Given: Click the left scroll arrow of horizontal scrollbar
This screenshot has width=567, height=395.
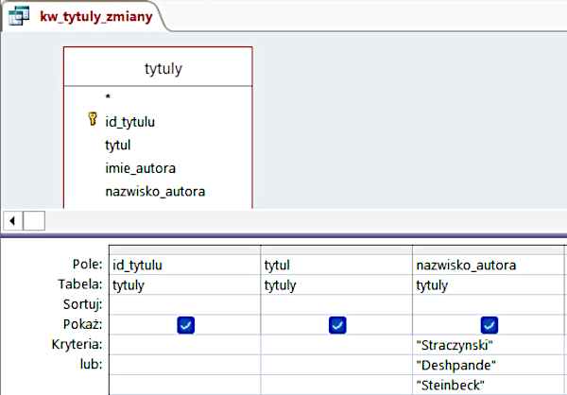Looking at the screenshot, I should click(13, 220).
